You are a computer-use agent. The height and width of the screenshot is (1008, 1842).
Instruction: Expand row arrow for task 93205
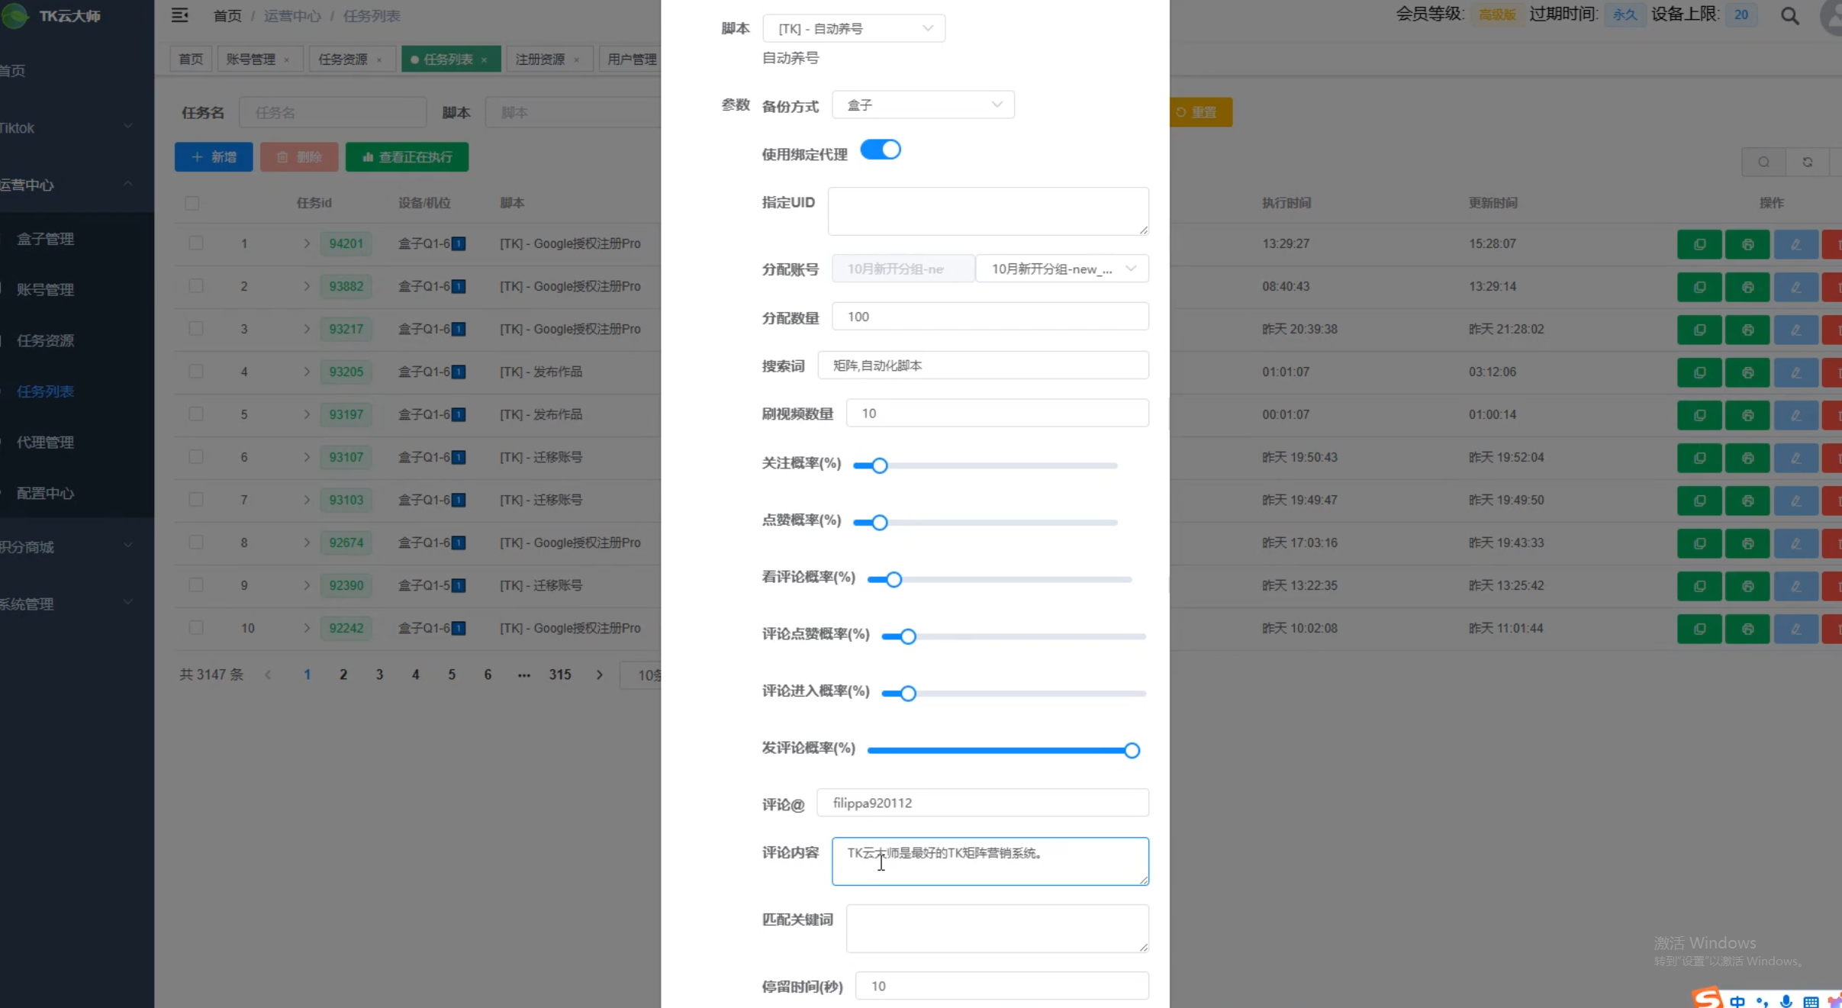[307, 372]
